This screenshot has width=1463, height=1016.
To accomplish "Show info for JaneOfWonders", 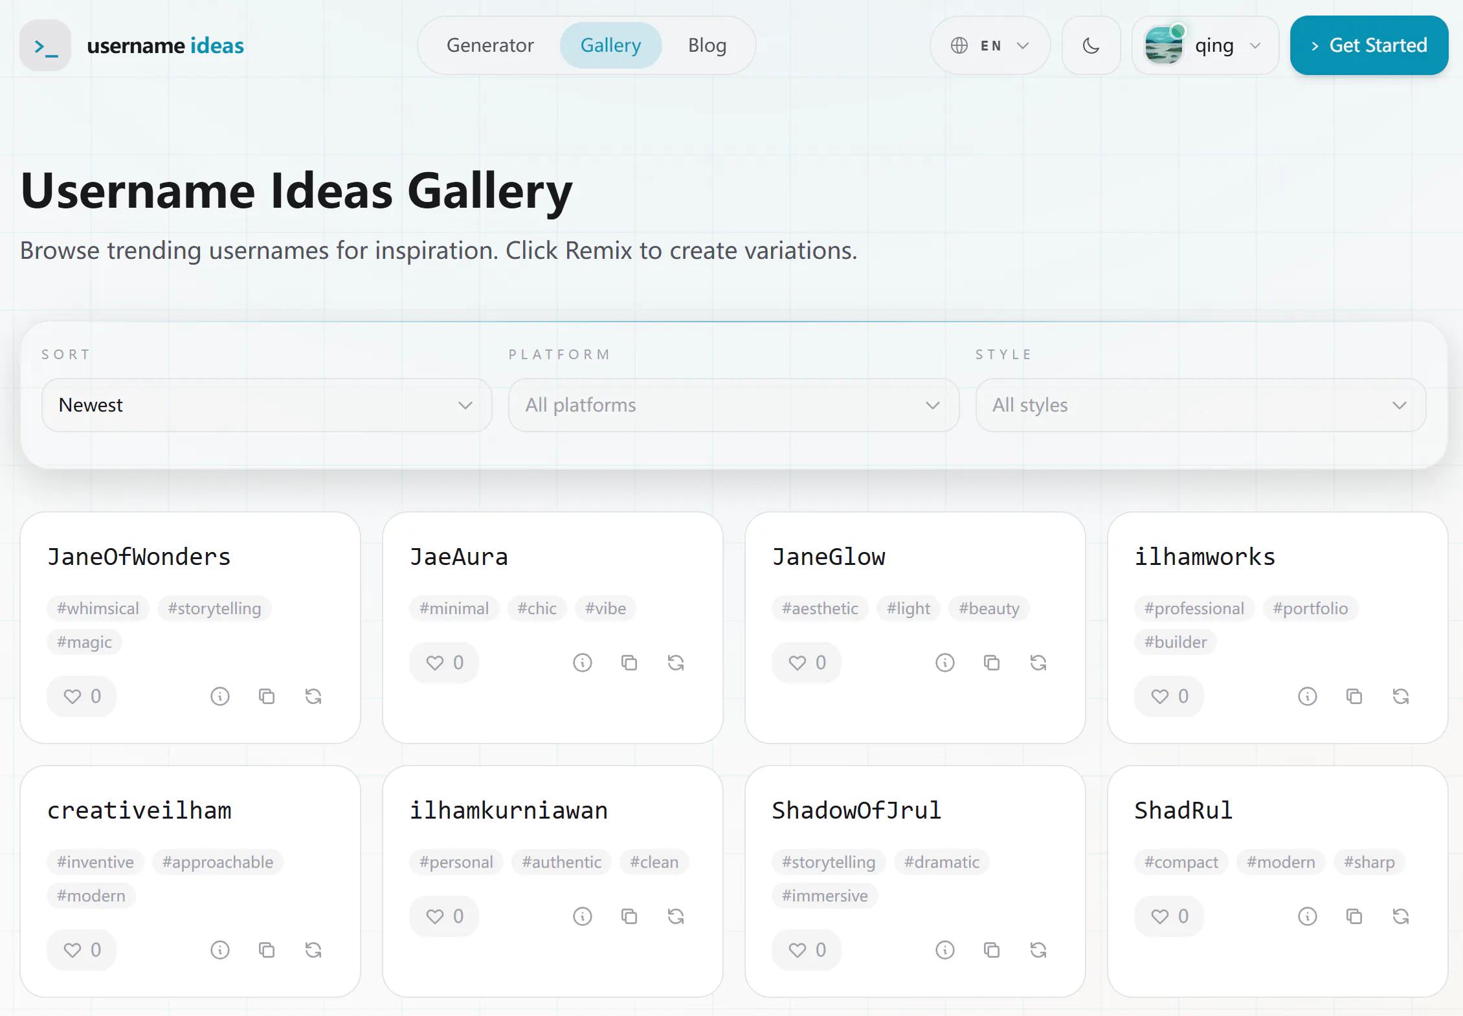I will point(220,696).
